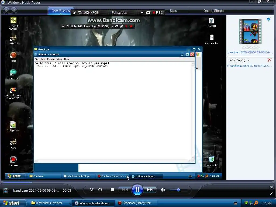Image resolution: width=276 pixels, height=207 pixels.
Task: Switch to Bandicam (Unregistered) taskbar button
Action: click(x=136, y=203)
